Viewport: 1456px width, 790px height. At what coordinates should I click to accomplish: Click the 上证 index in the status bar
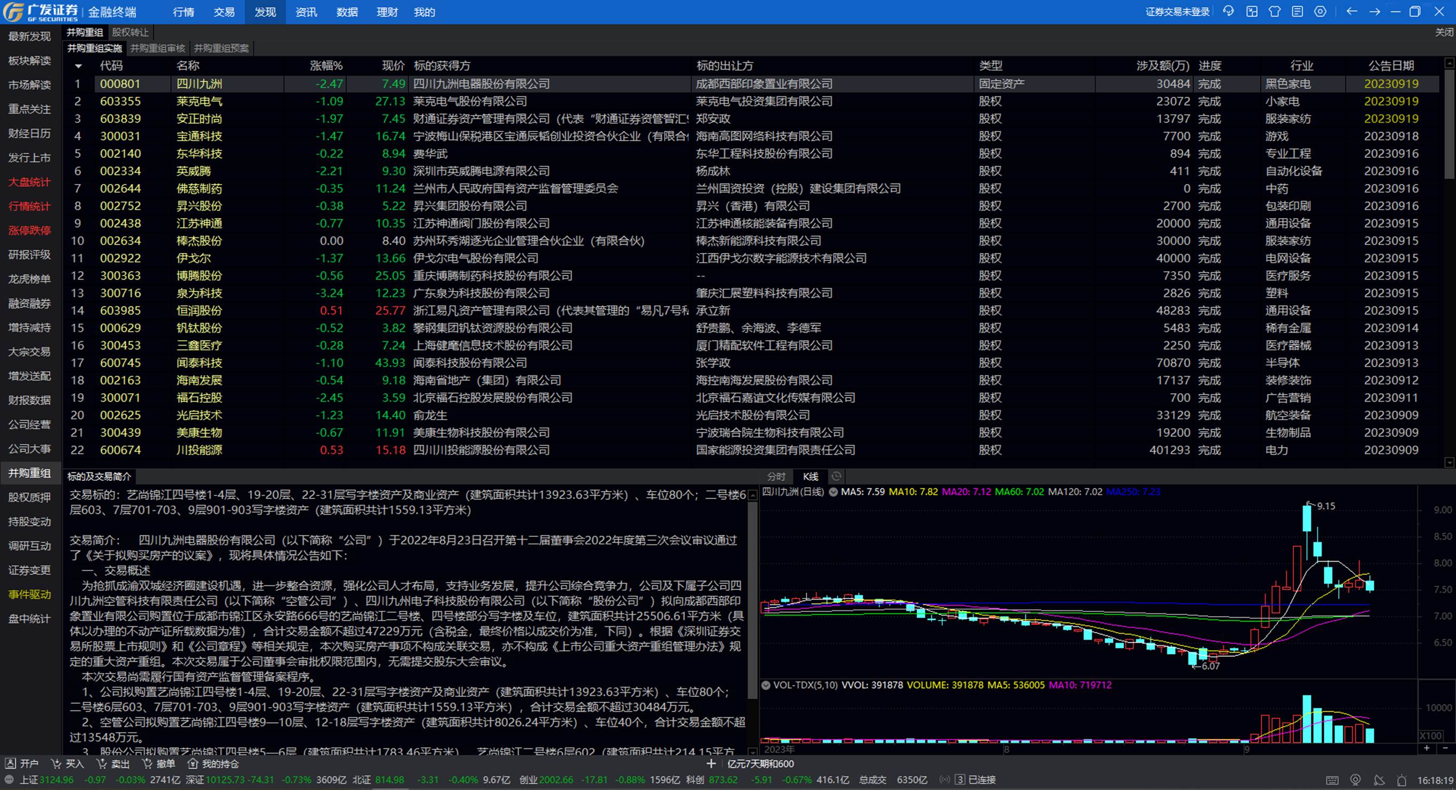click(47, 780)
